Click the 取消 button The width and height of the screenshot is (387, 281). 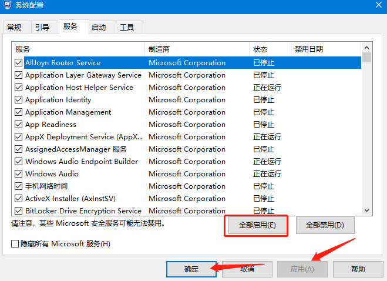(x=247, y=269)
